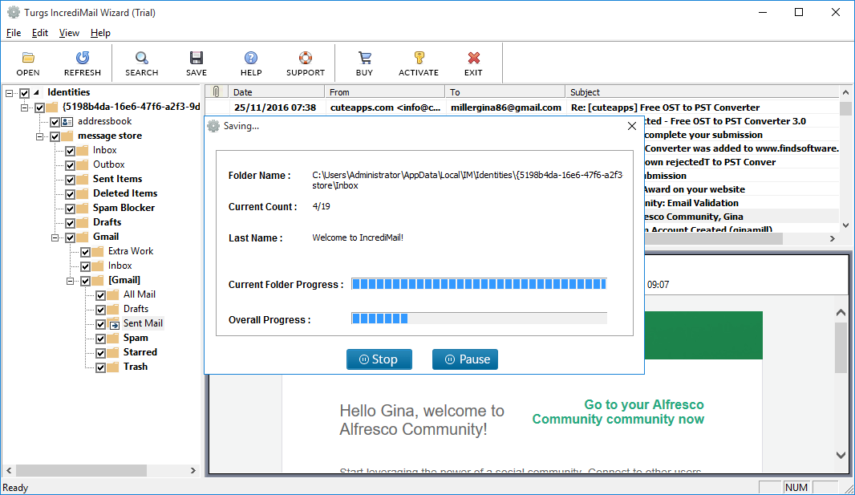Viewport: 855px width, 495px height.
Task: Click the Spam Blocker folder icon
Action: 83,209
